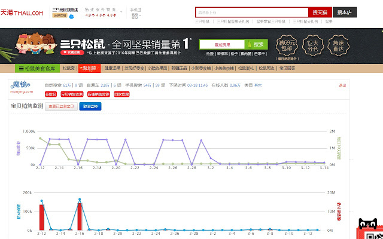Viewport: 383px width, 239px height.
Task: Open the 健康坚果 nav tab
Action: [113, 68]
